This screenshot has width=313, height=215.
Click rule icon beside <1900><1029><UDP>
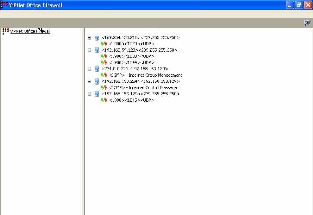104,44
